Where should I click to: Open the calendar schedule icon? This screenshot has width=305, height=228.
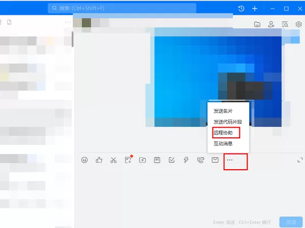(157, 160)
